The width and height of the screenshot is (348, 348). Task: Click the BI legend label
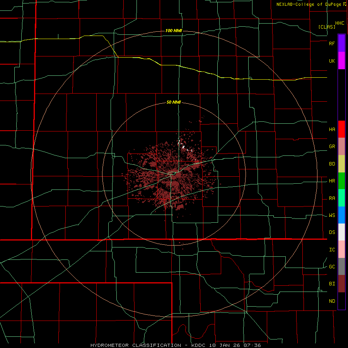click(332, 284)
